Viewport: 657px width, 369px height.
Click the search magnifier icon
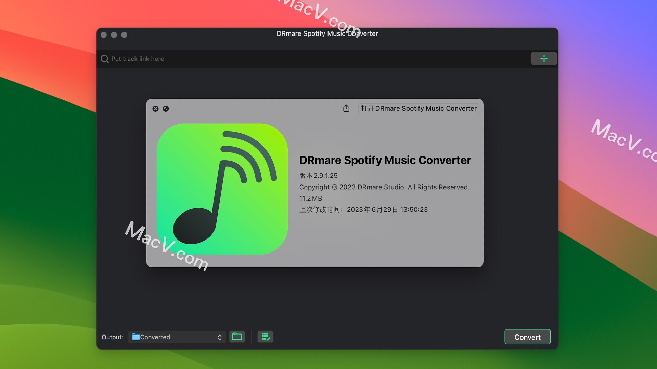(104, 59)
